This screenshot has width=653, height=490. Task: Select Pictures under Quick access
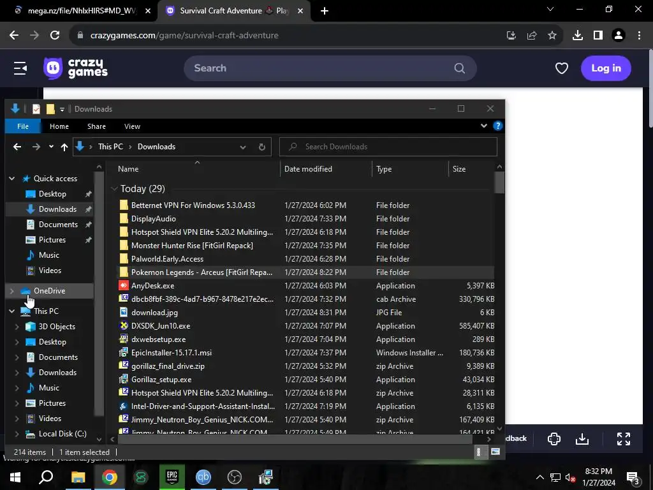(x=52, y=240)
